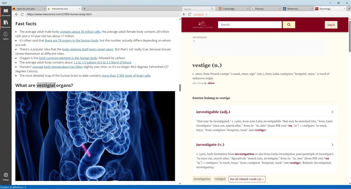Click the maroon search magnifier on Etymonline

pos(289,25)
